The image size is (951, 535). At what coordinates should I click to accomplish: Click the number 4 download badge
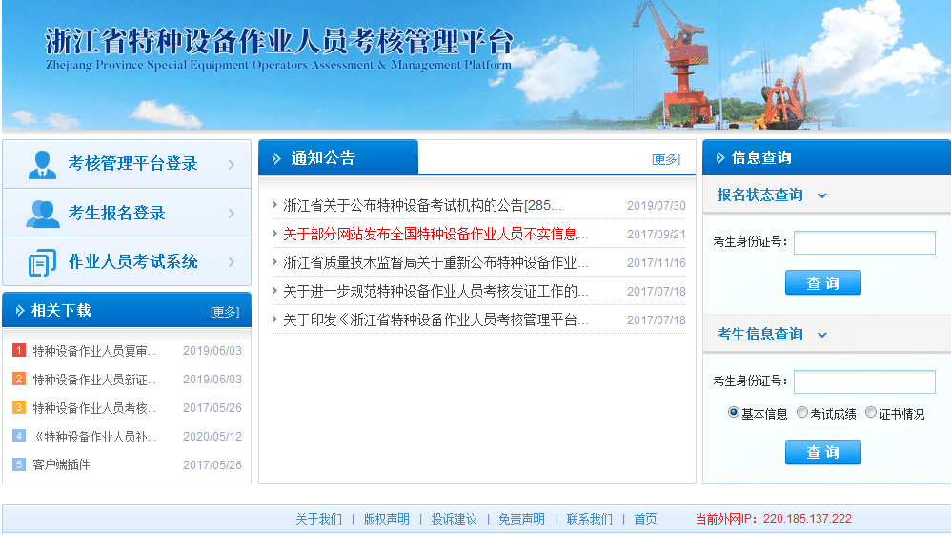pos(19,437)
